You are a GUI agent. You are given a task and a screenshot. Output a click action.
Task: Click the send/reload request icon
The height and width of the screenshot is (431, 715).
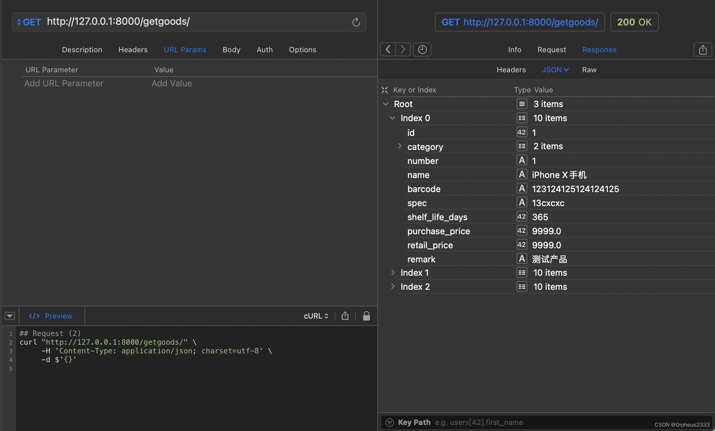click(x=356, y=22)
